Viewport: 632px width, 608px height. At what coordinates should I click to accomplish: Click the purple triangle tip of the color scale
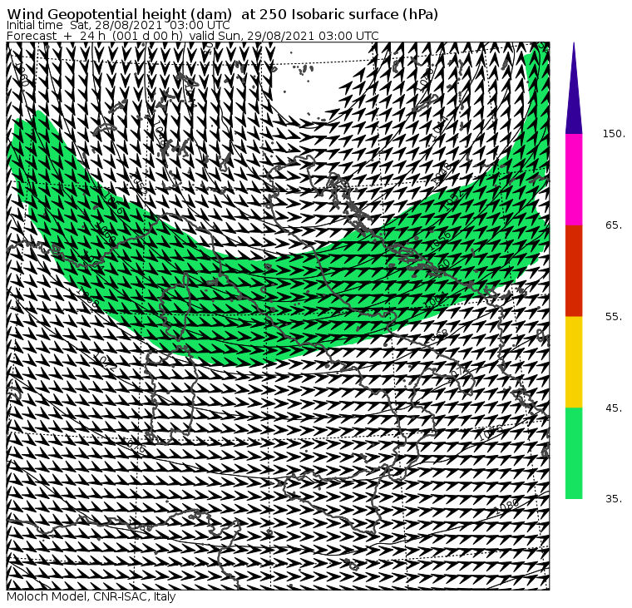coord(574,88)
